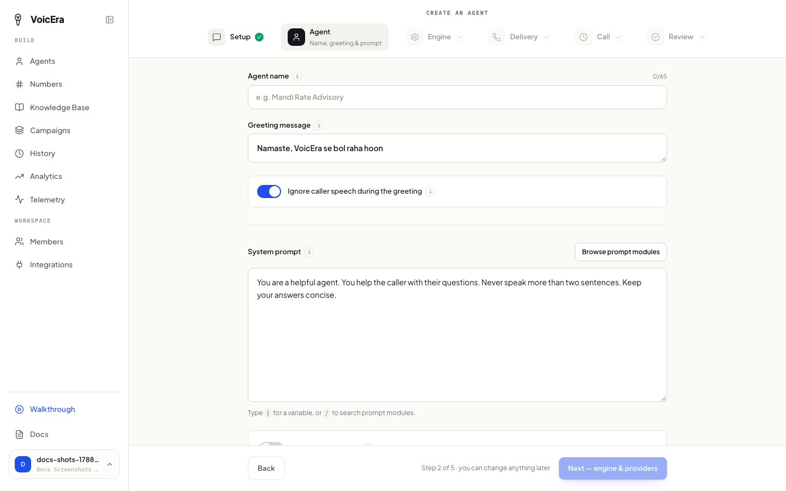
Task: Go to the Delivery step
Action: 520,37
